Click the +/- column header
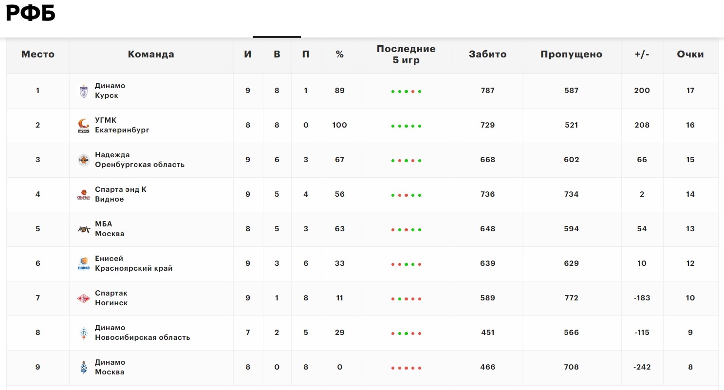Screen dimensions: 724x390 [642, 55]
